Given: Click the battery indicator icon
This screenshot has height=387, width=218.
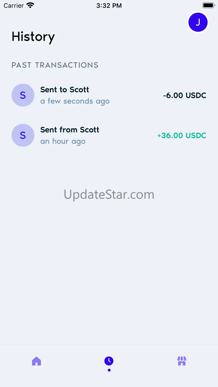Looking at the screenshot, I should pyautogui.click(x=208, y=5).
